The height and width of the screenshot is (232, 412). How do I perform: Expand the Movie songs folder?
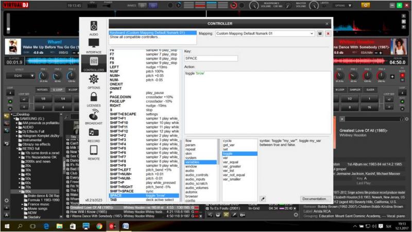click(23, 209)
